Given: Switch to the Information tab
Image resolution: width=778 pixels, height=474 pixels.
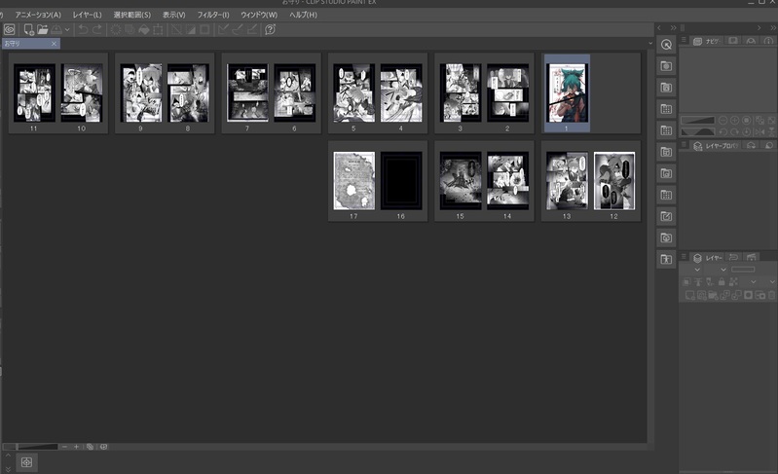Looking at the screenshot, I should [768, 41].
